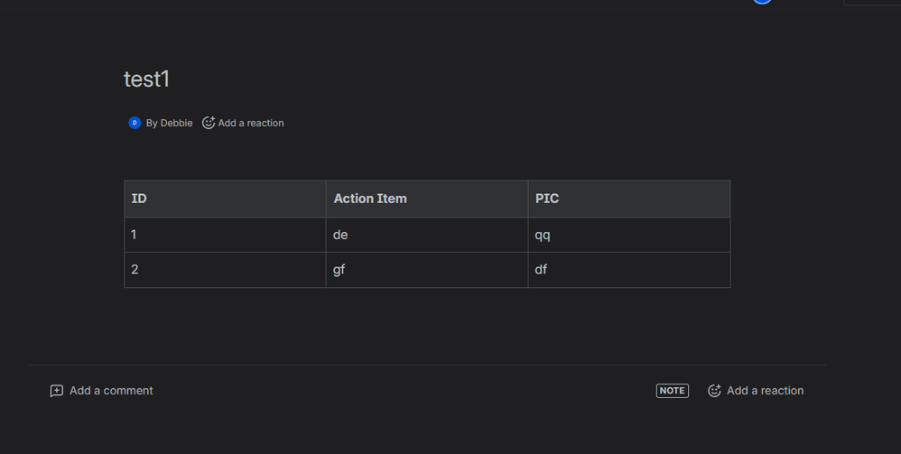Viewport: 901px width, 454px height.
Task: Click the comment bubble icon
Action: [x=56, y=391]
